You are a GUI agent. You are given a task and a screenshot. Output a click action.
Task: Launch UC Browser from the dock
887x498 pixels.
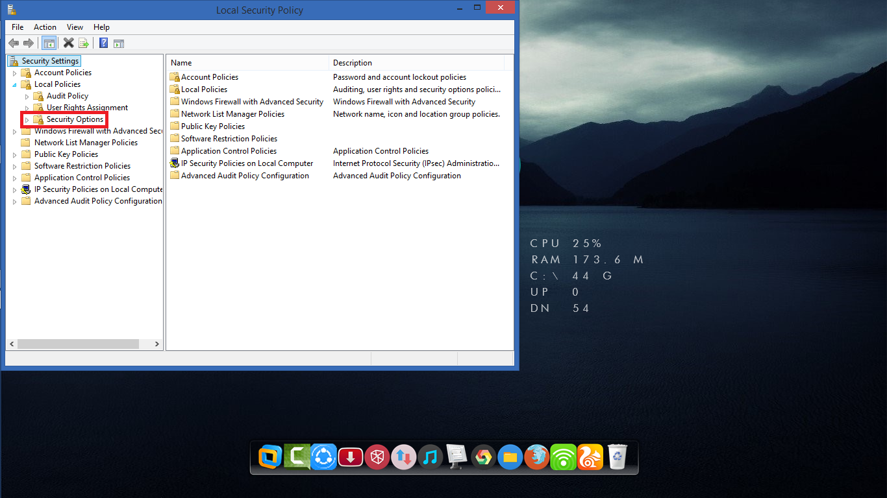590,457
